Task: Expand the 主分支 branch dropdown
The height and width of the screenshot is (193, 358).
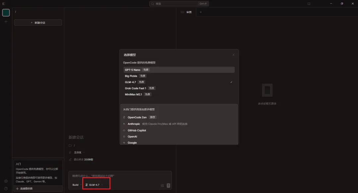Action: coord(79,152)
